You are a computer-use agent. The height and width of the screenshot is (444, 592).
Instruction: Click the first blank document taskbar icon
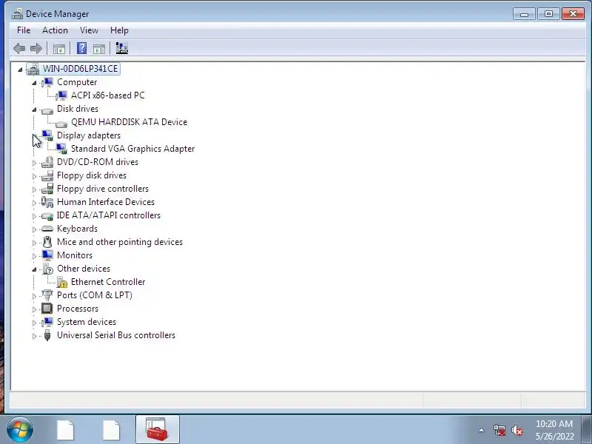(65, 430)
